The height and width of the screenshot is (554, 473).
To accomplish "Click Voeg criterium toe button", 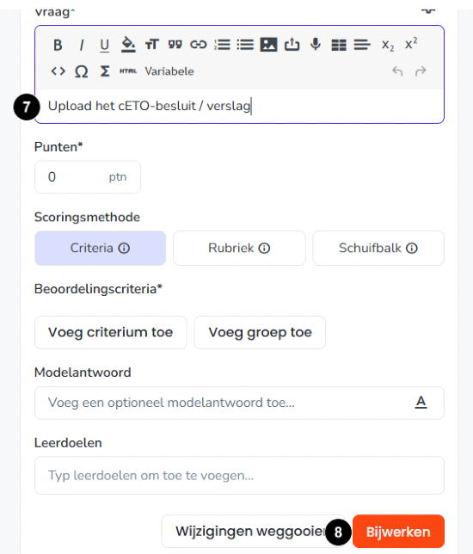I will pos(111,332).
